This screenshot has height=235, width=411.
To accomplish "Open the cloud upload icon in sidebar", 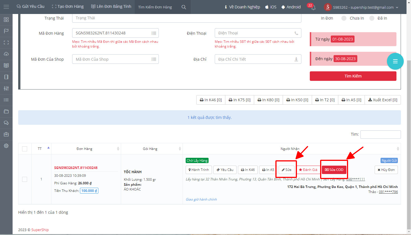I will coord(6,54).
